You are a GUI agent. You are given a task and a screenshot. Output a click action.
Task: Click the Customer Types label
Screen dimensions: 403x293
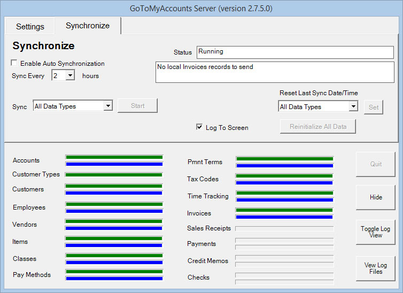(x=36, y=174)
